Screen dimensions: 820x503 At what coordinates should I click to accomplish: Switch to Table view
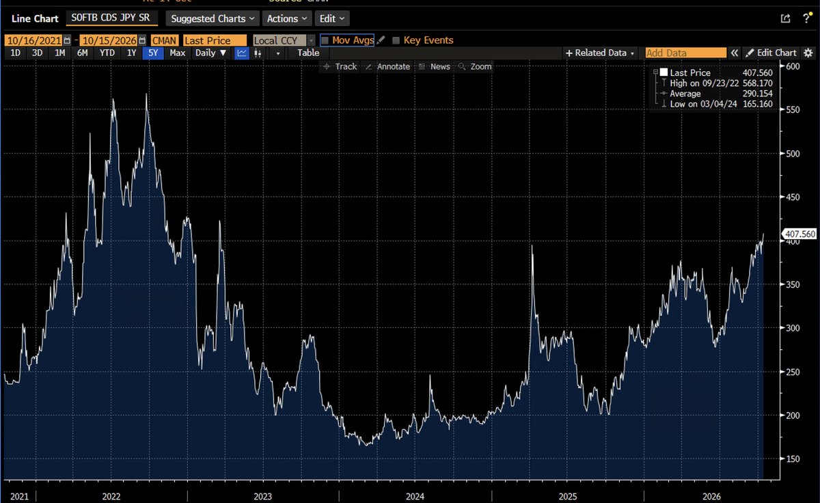coord(308,53)
